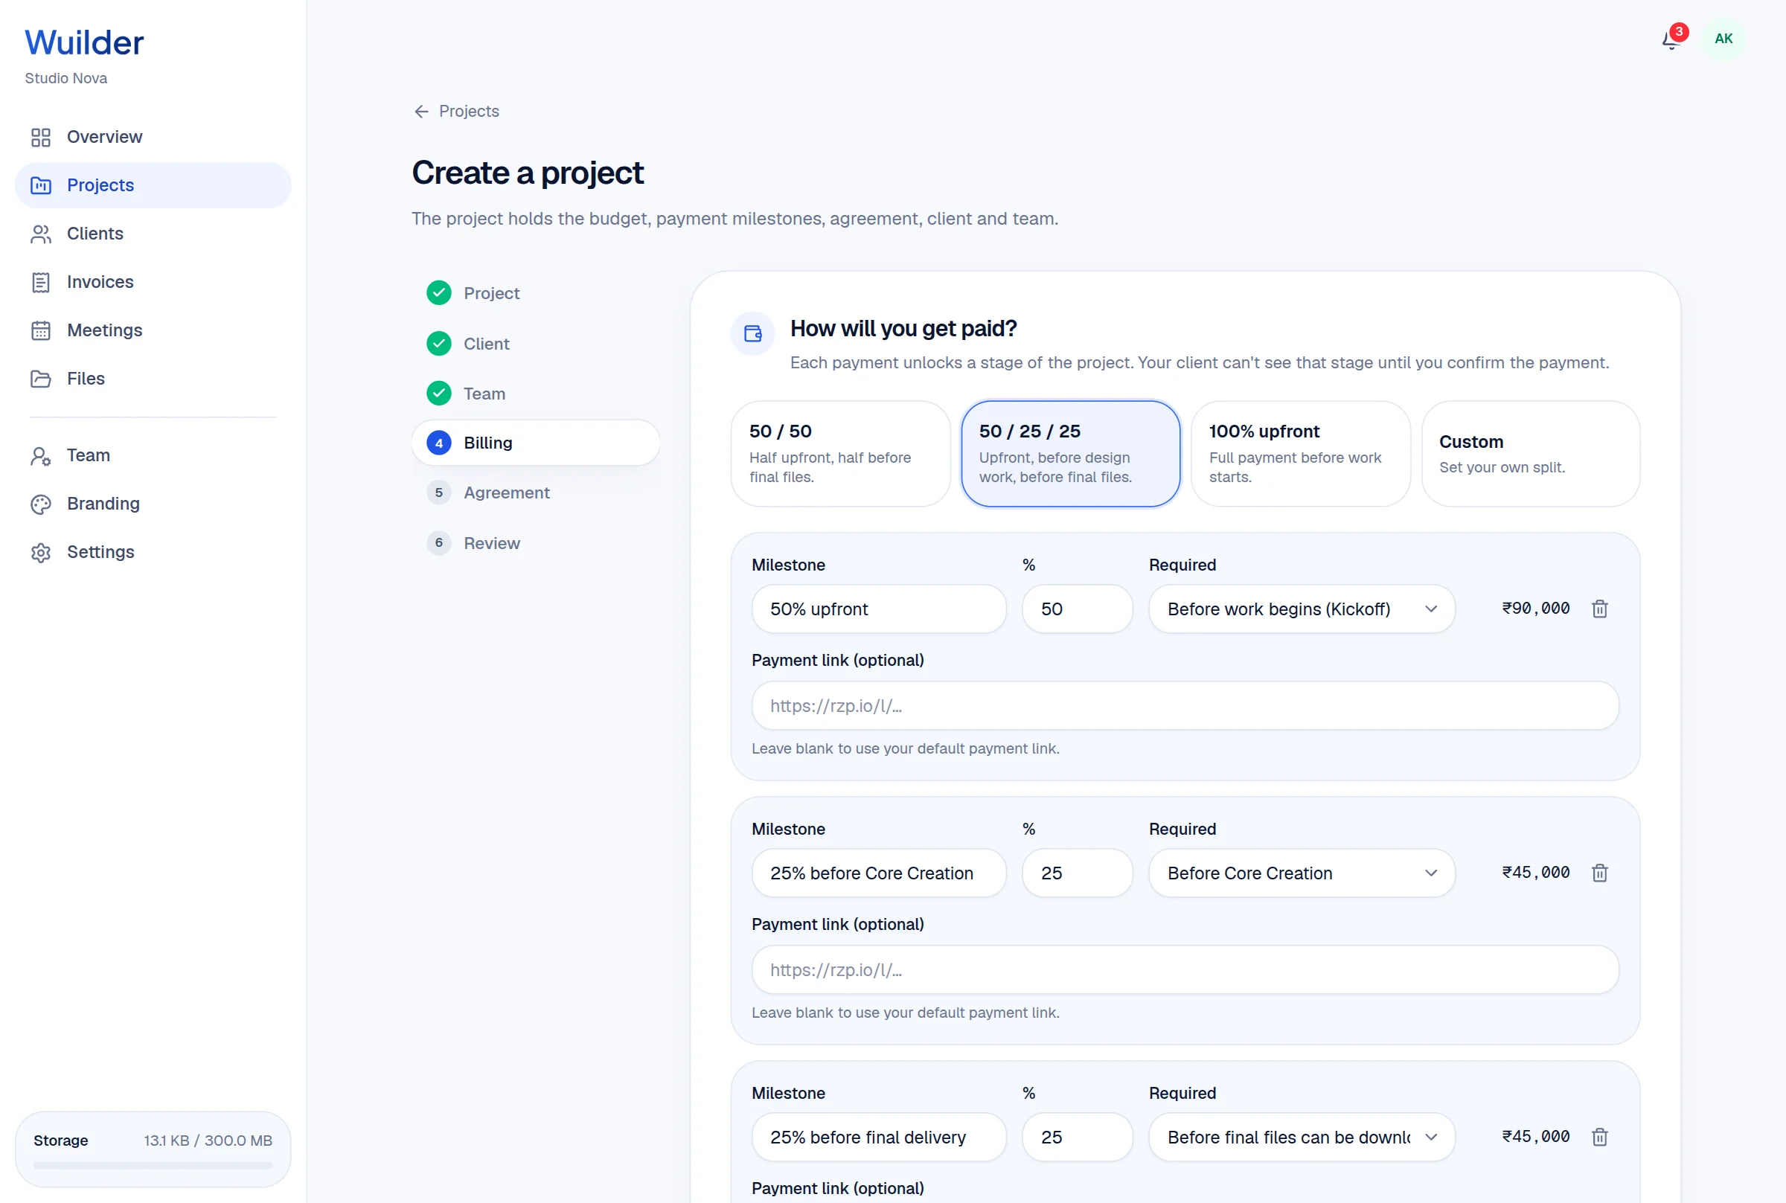The height and width of the screenshot is (1203, 1786).
Task: Jump to the Project wizard step
Action: tap(536, 293)
